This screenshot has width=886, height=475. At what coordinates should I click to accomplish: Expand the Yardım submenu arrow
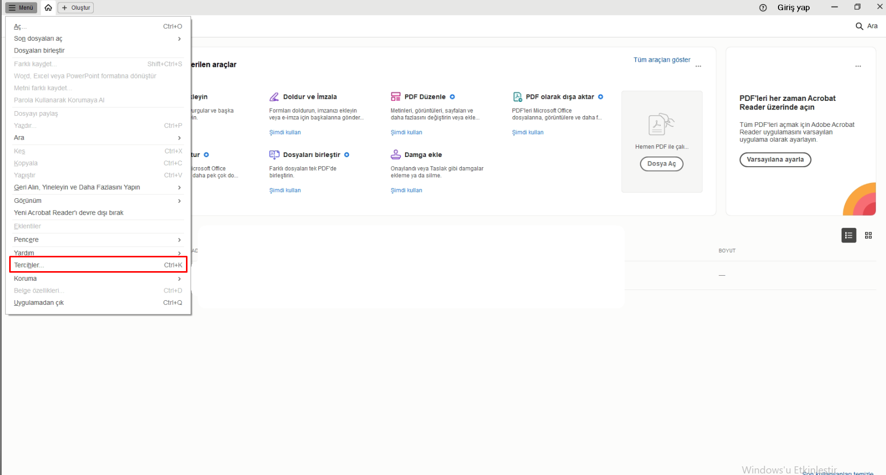(179, 253)
